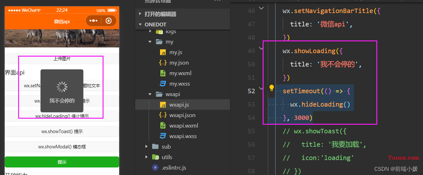Expand the sub folder arrow
The width and height of the screenshot is (423, 175).
pyautogui.click(x=146, y=147)
